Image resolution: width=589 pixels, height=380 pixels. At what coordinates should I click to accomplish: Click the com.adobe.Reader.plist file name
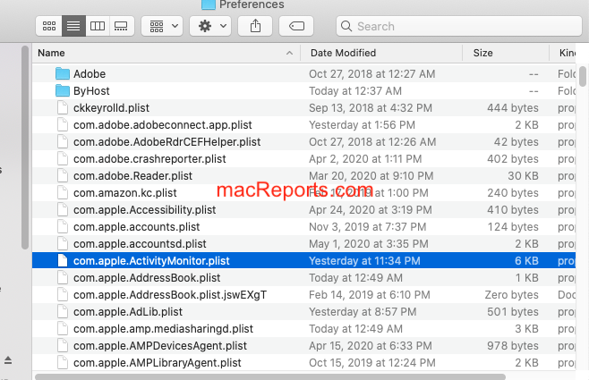click(x=132, y=175)
